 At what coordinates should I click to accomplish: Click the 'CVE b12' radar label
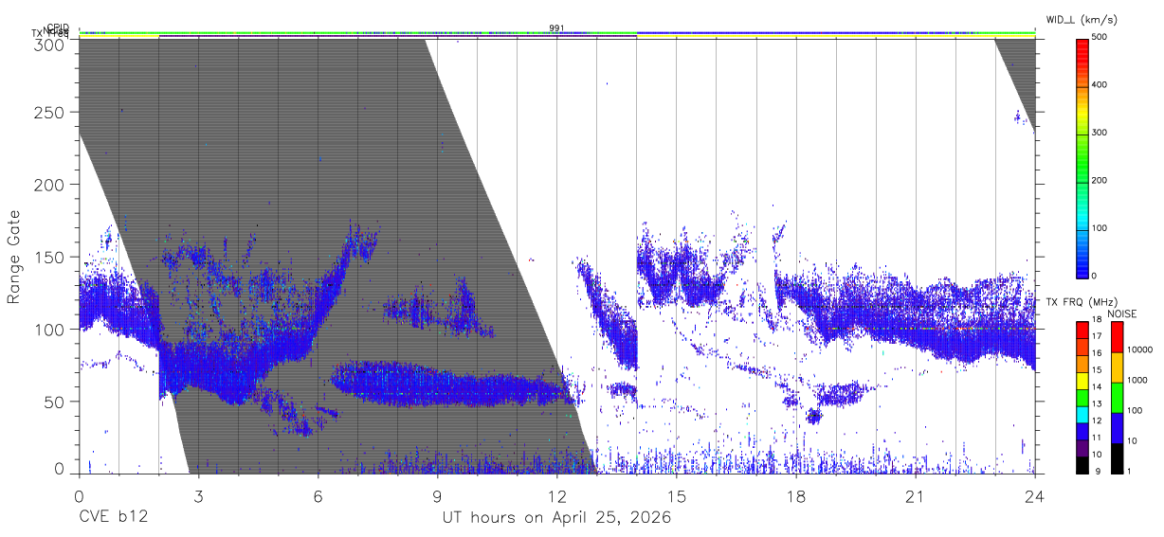point(114,518)
